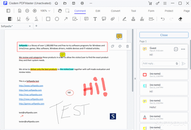Select the Highlight text tool
The width and height of the screenshot is (191, 130).
click(x=10, y=19)
